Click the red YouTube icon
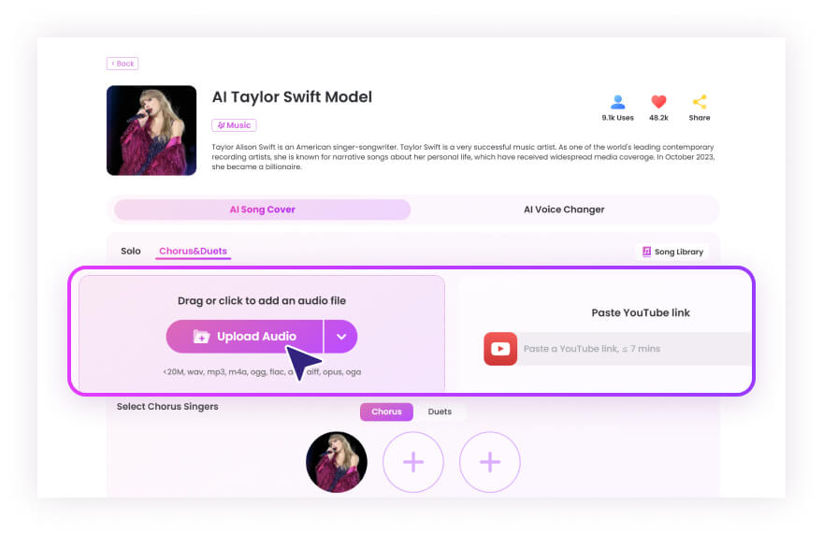The height and width of the screenshot is (535, 823). [x=500, y=349]
